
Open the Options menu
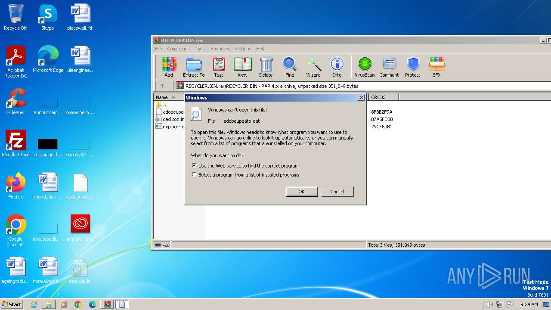(243, 49)
